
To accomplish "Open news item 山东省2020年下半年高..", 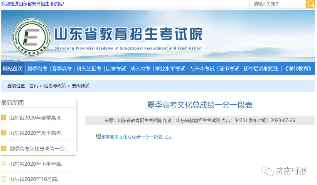I will coord(36,164).
